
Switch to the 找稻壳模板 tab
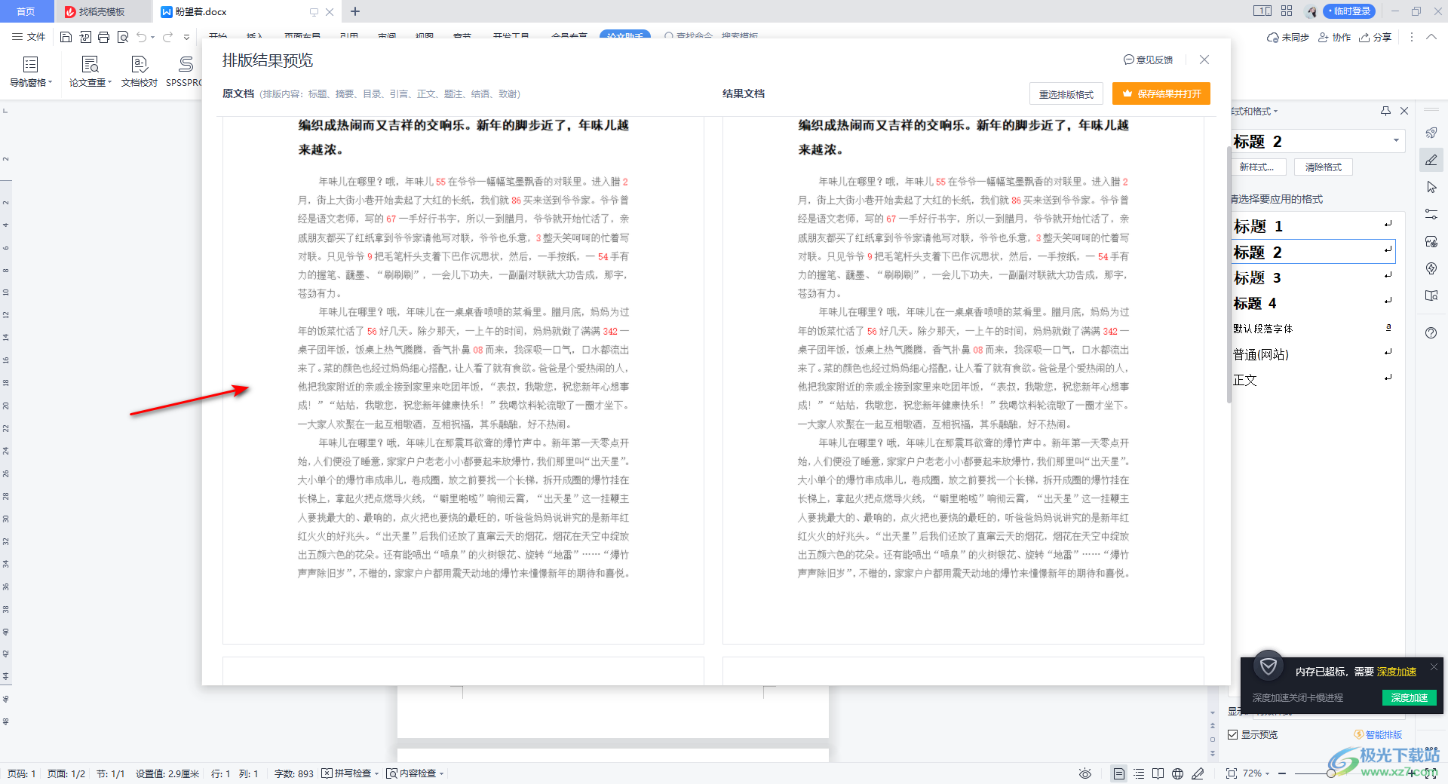point(102,11)
